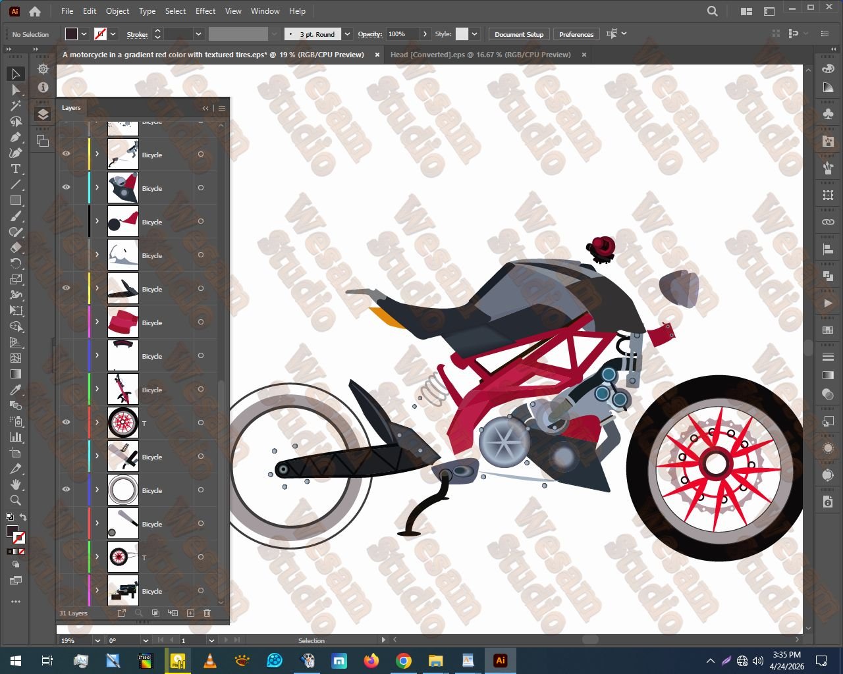Viewport: 843px width, 674px height.
Task: Open the Layers panel dock icon
Action: tap(43, 115)
